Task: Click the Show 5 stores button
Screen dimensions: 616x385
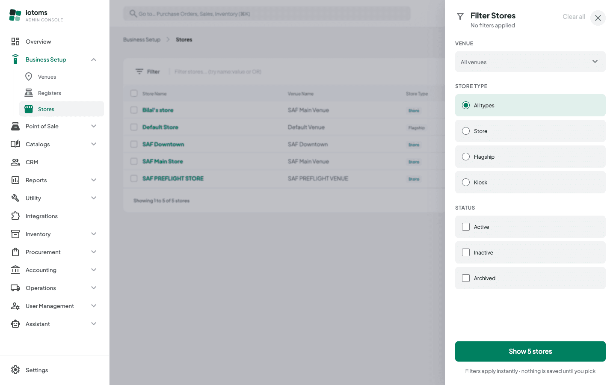Action: [530, 351]
